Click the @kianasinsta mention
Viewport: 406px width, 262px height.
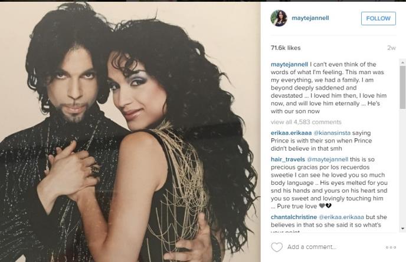[x=332, y=133]
